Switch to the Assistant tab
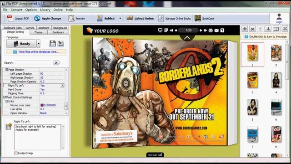The image size is (291, 164). click(x=44, y=28)
